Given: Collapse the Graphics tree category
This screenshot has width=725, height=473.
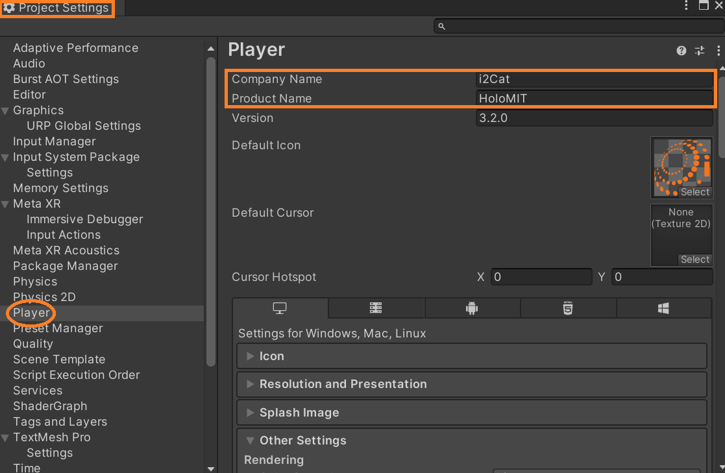Looking at the screenshot, I should click(6, 111).
